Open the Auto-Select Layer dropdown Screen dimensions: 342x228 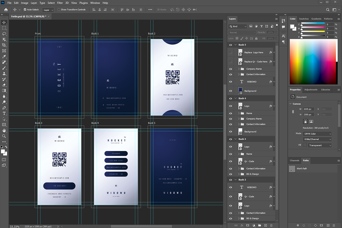48,10
